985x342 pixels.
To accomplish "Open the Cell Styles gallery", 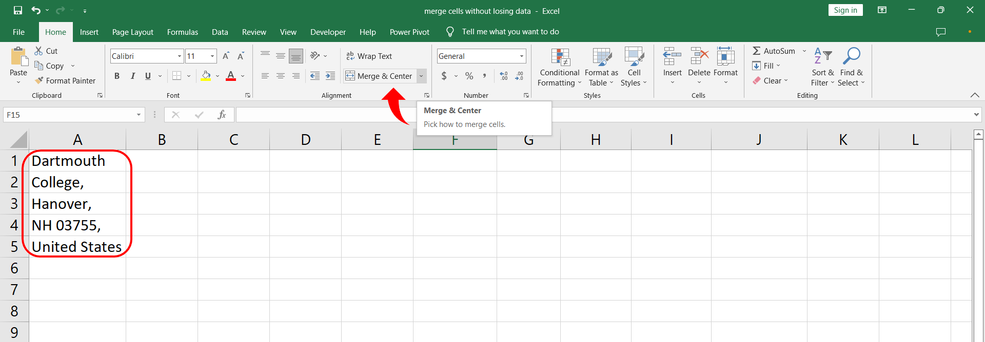I will pyautogui.click(x=634, y=67).
